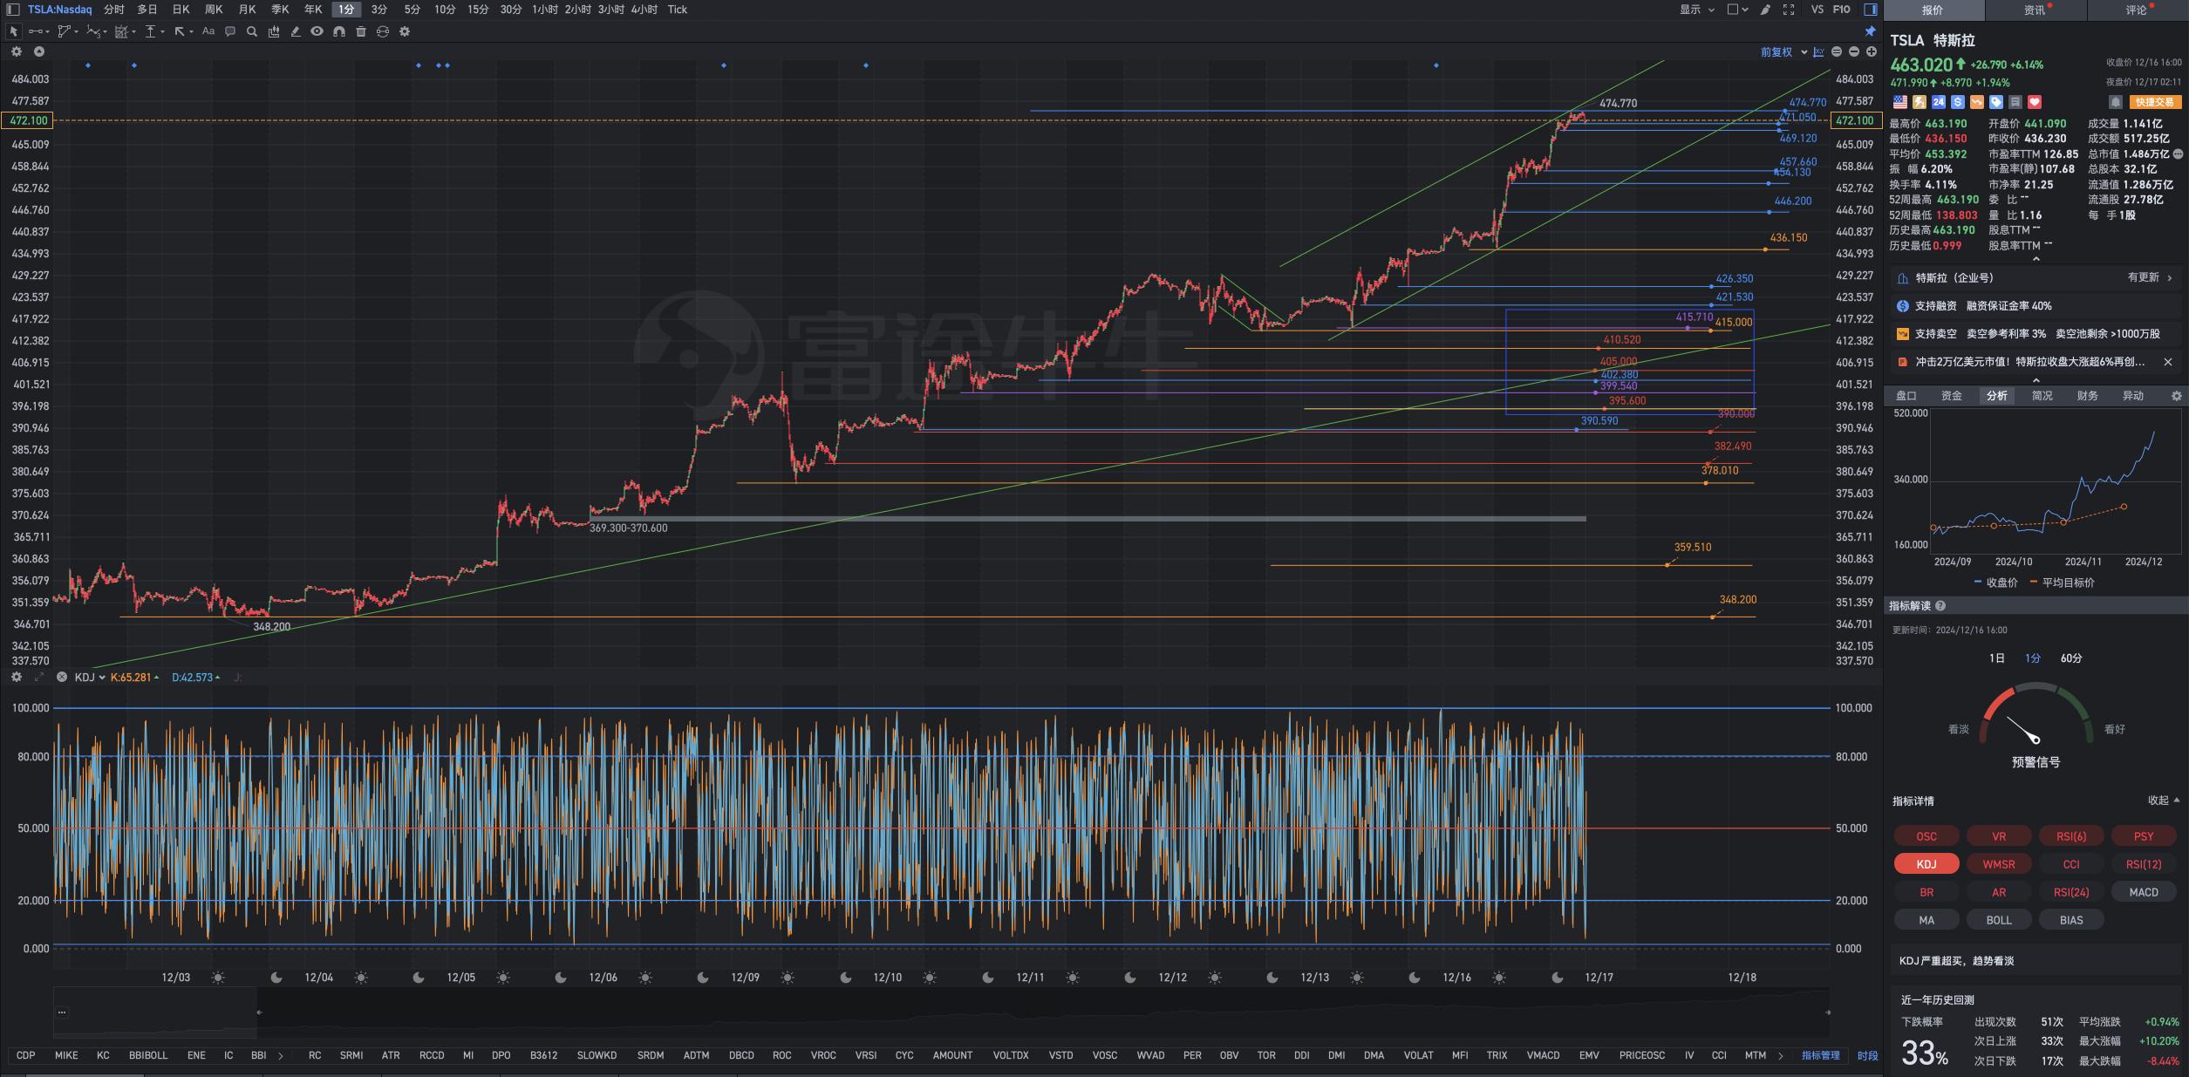Select the cursor pointer drawing tool

13,31
